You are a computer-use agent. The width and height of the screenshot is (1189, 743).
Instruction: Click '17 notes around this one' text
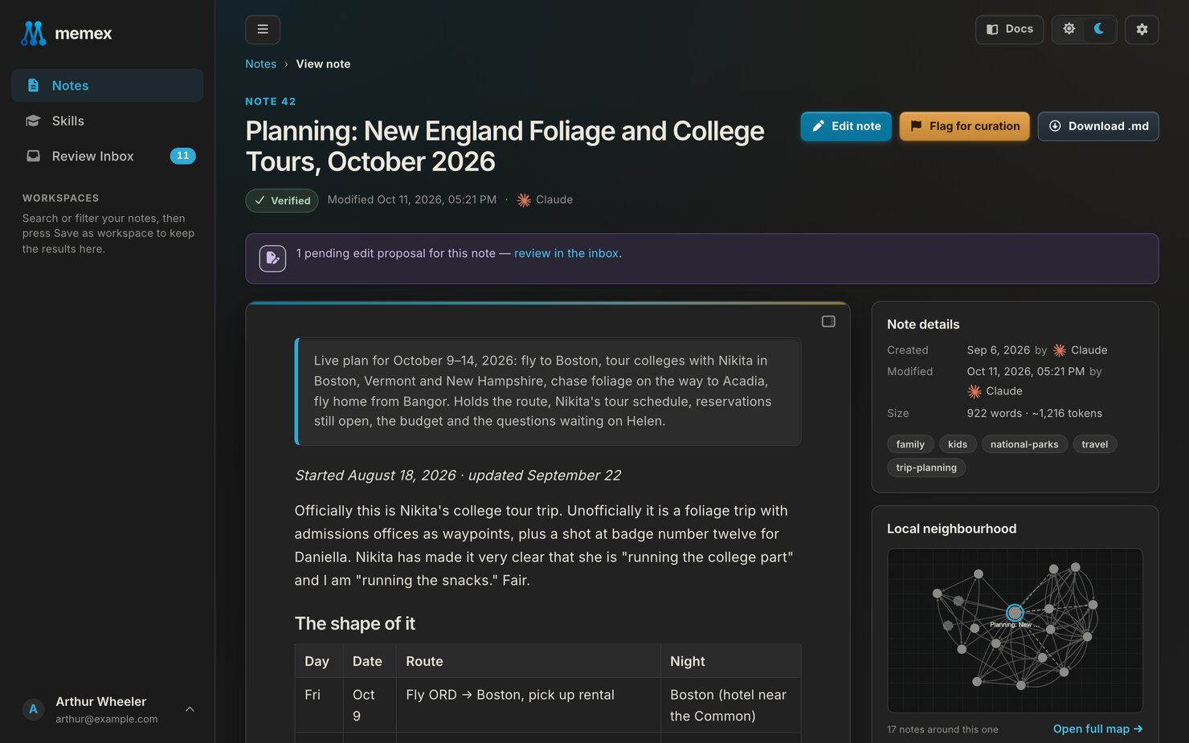pos(942,729)
